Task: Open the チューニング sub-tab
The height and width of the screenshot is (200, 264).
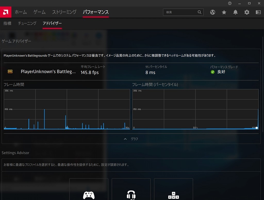Action: [27, 23]
